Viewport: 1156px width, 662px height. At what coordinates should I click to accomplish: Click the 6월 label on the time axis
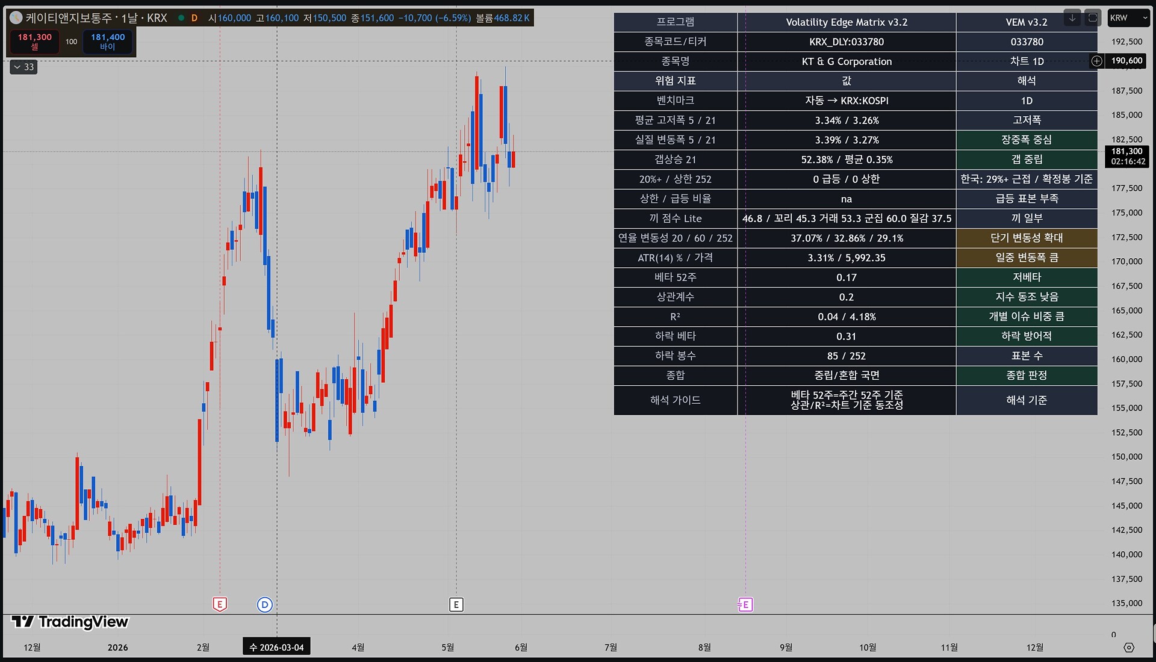(521, 648)
